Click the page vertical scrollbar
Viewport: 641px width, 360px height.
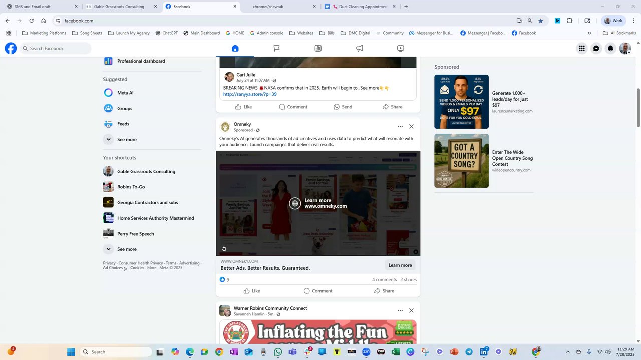pos(638,107)
